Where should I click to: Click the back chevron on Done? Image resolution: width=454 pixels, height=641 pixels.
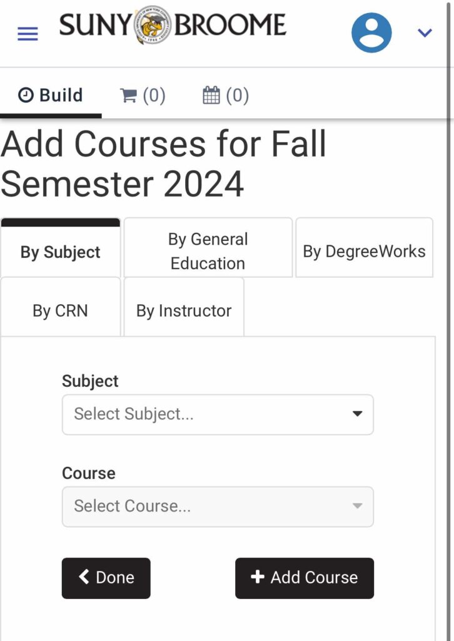pyautogui.click(x=84, y=577)
